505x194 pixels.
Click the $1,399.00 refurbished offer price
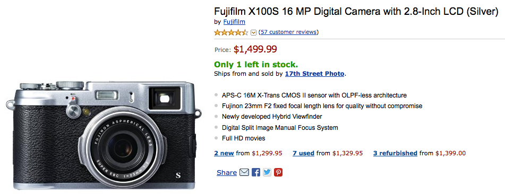pos(451,153)
